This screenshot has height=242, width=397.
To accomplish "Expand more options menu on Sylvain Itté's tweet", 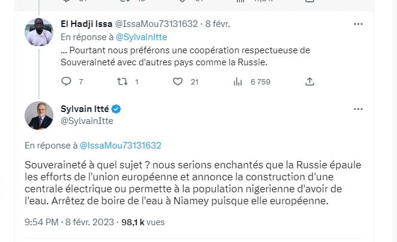I will pos(358,109).
